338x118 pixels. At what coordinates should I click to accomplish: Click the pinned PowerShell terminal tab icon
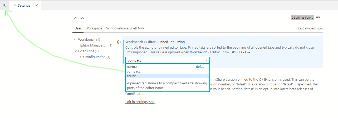(5, 5)
